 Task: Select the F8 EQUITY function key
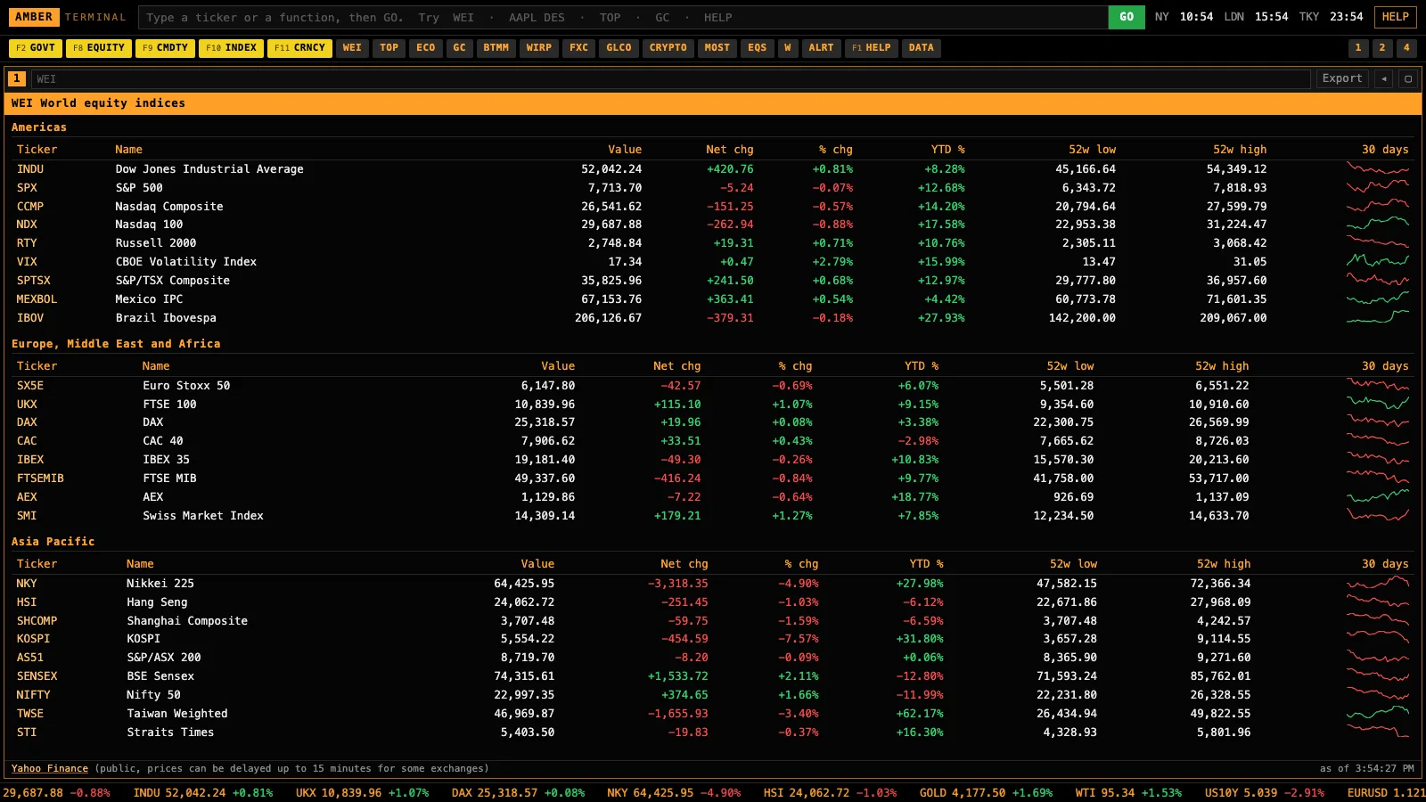99,48
